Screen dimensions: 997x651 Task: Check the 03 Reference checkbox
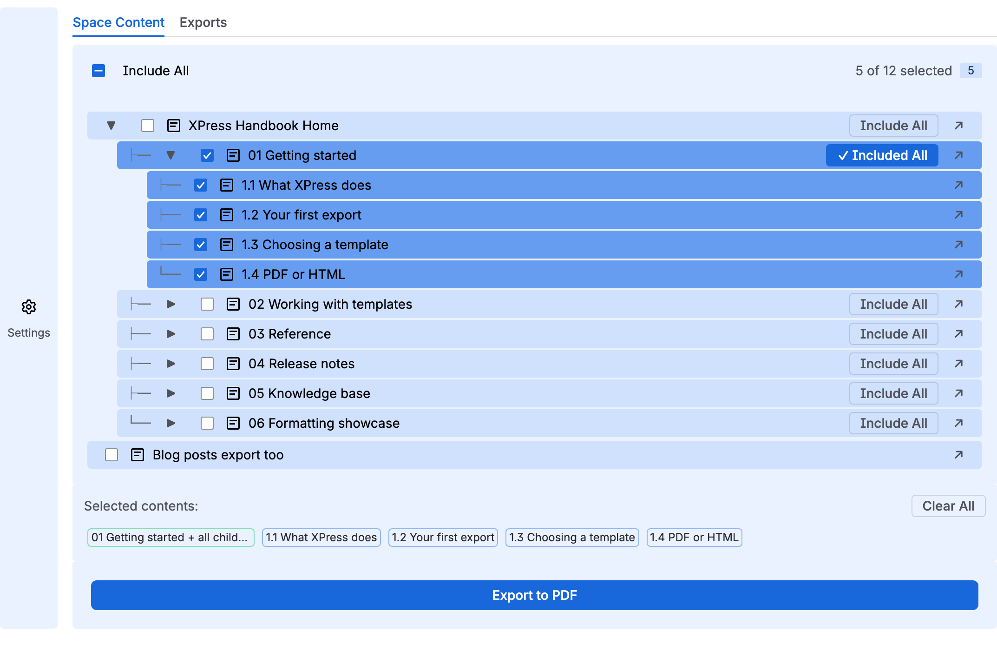pyautogui.click(x=207, y=334)
